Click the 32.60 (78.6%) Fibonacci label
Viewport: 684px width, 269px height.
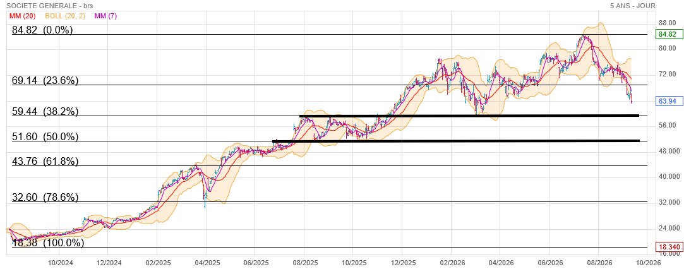[x=45, y=197]
